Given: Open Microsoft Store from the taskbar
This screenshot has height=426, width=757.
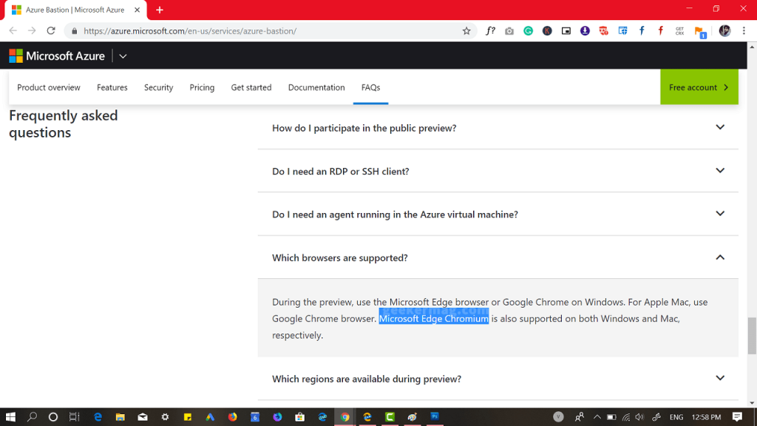Looking at the screenshot, I should (x=300, y=417).
